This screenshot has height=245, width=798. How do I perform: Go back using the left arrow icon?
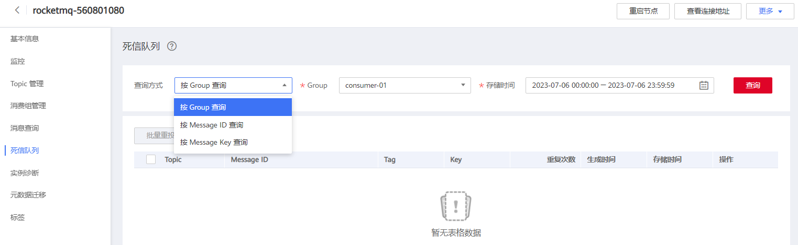point(17,10)
